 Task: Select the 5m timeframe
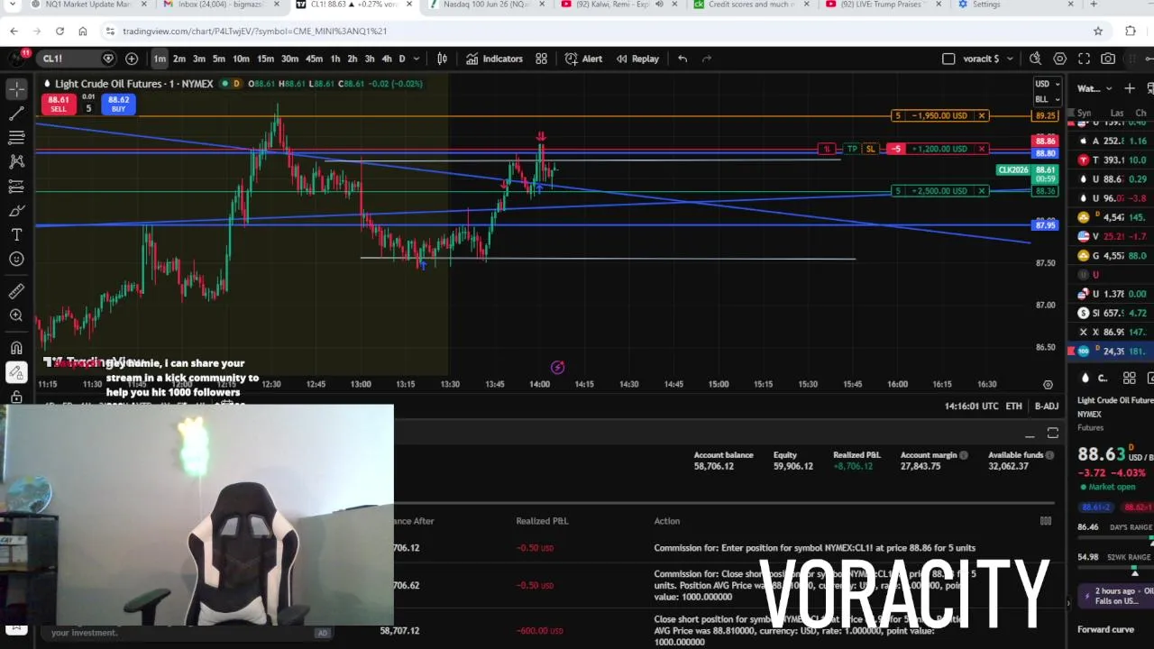219,59
